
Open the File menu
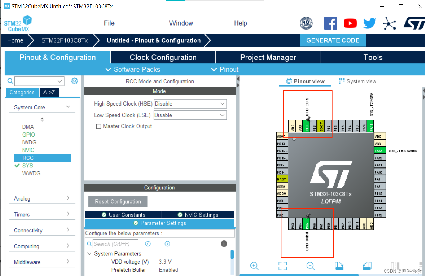pyautogui.click(x=109, y=23)
